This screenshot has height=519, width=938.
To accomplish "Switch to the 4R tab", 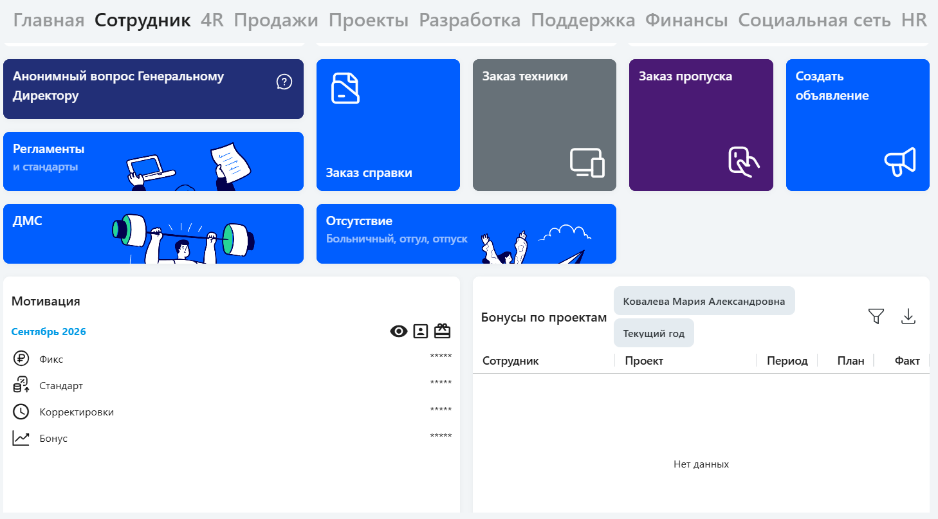I will tap(212, 20).
